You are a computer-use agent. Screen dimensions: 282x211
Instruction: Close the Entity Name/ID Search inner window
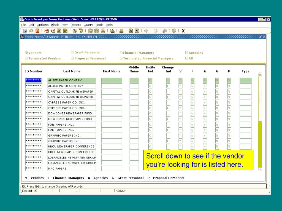[x=264, y=37]
